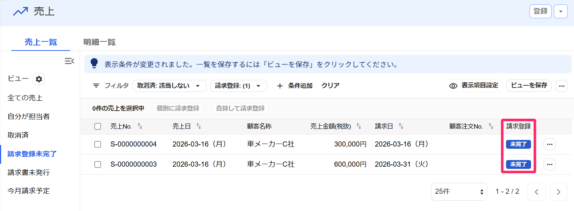This screenshot has width=574, height=211.
Task: Go to previous page arrow
Action: click(x=537, y=192)
